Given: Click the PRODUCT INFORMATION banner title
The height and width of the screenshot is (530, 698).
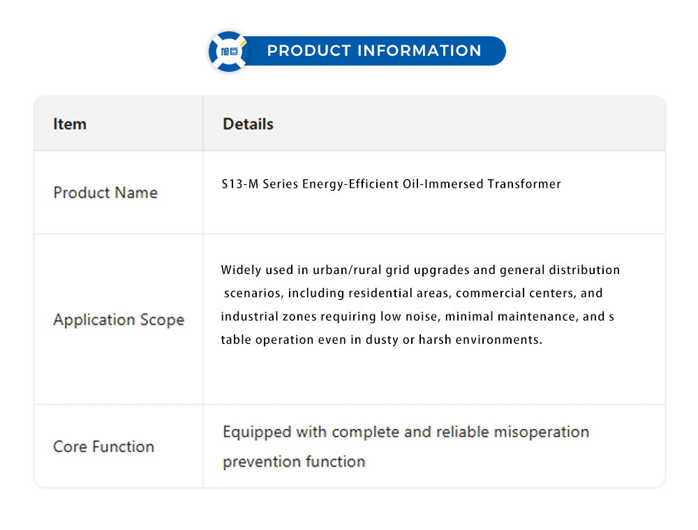Looking at the screenshot, I should tap(374, 51).
